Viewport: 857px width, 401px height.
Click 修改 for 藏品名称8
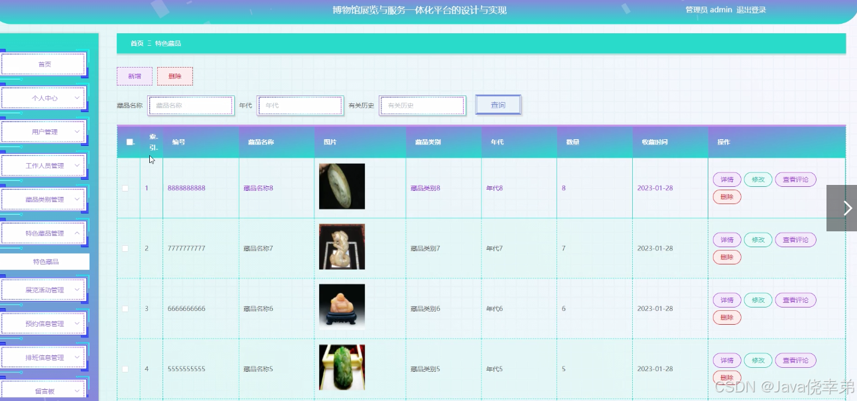click(758, 180)
